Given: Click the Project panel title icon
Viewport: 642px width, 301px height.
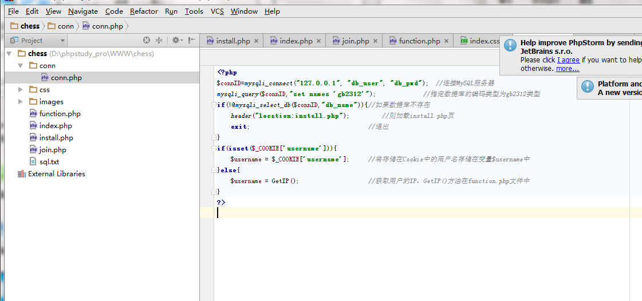Looking at the screenshot, I should pyautogui.click(x=14, y=41).
